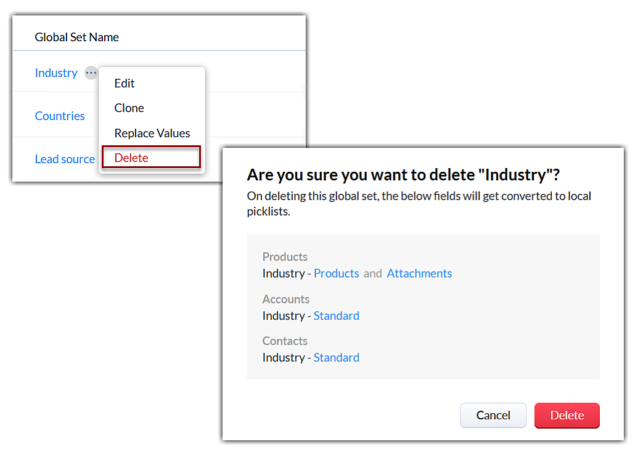Click the gray Products module heading

(x=285, y=257)
